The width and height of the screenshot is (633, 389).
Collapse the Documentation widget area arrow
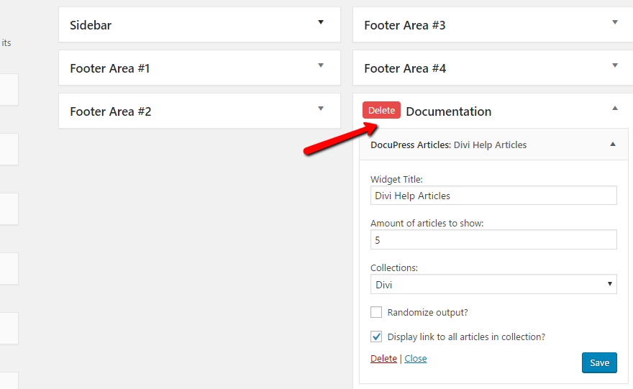[x=615, y=109]
